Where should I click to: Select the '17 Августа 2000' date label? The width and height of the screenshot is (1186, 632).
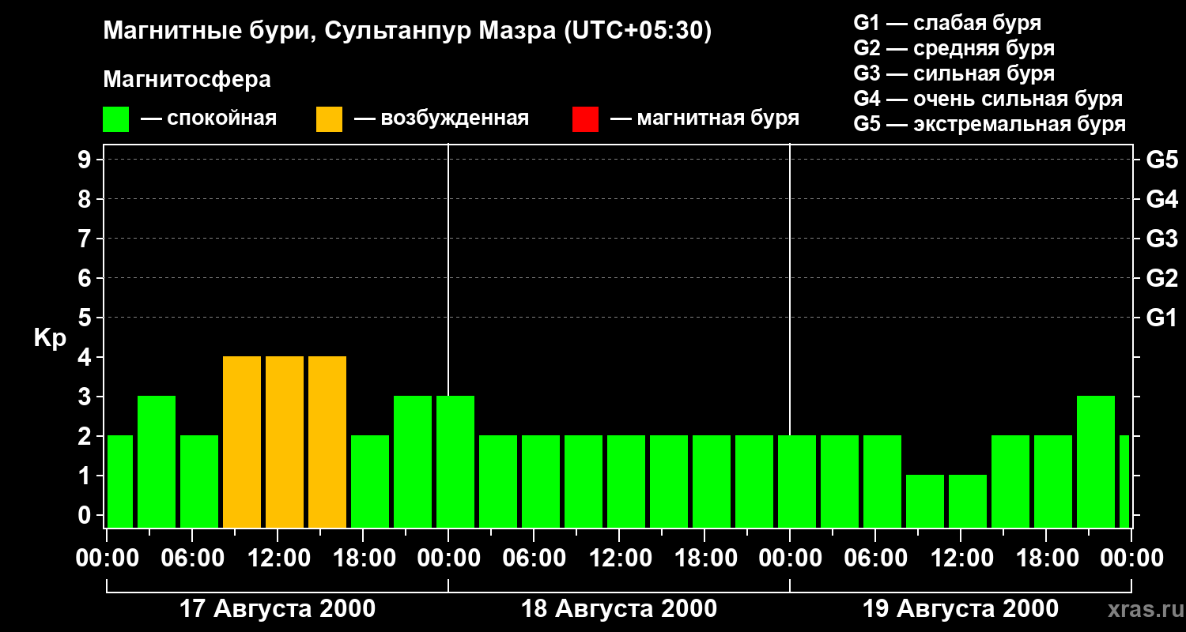point(278,609)
